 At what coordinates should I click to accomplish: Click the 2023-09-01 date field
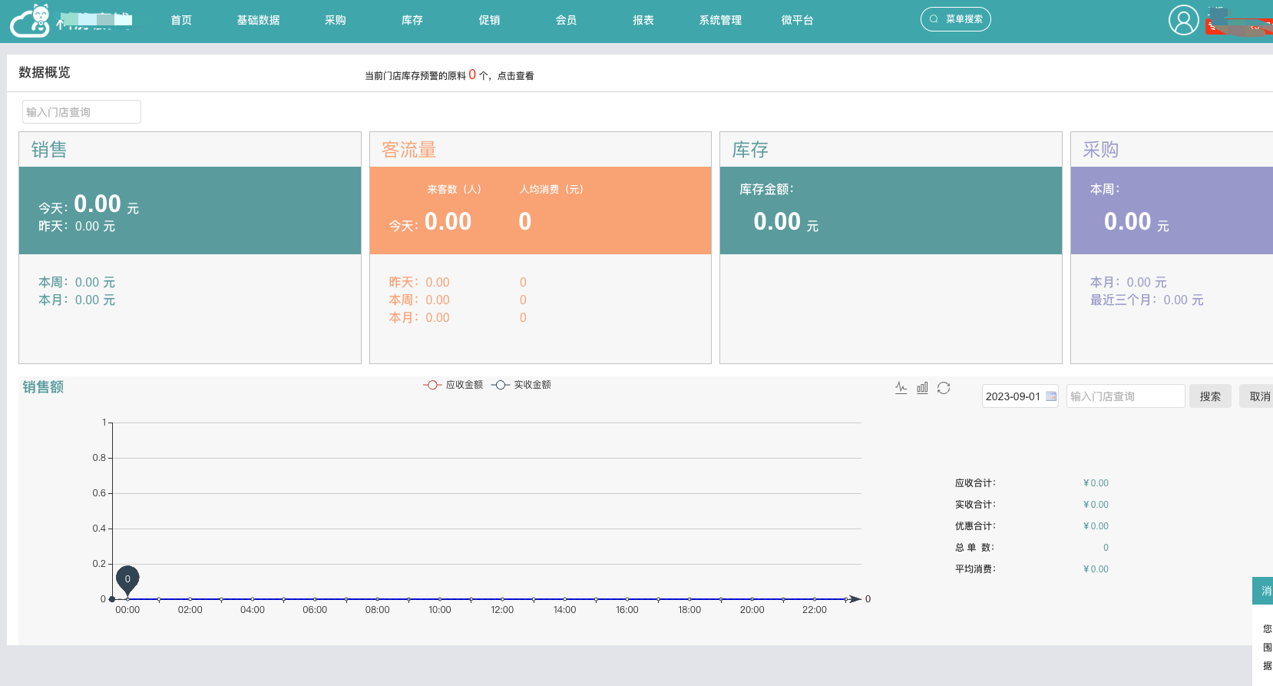[x=1020, y=396]
